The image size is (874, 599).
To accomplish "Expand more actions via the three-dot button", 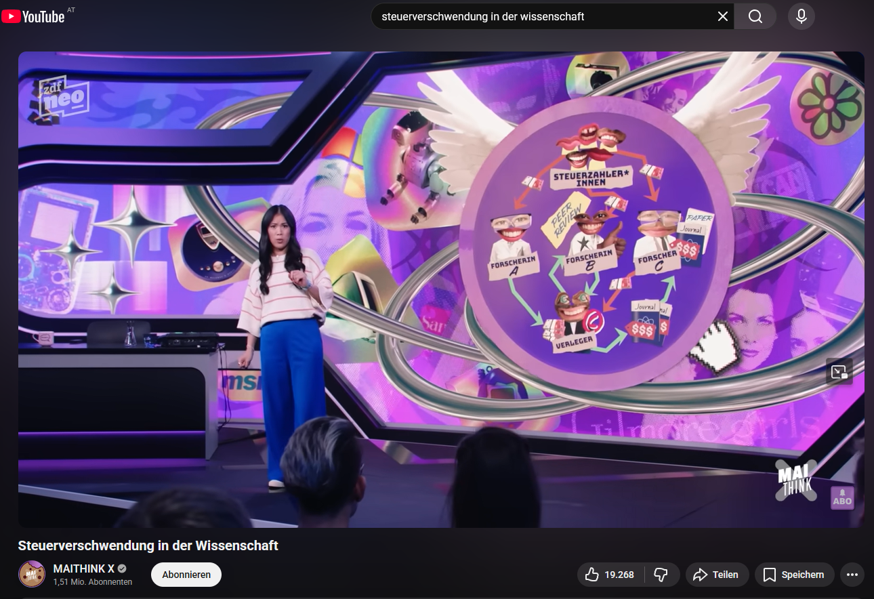I will tap(852, 575).
